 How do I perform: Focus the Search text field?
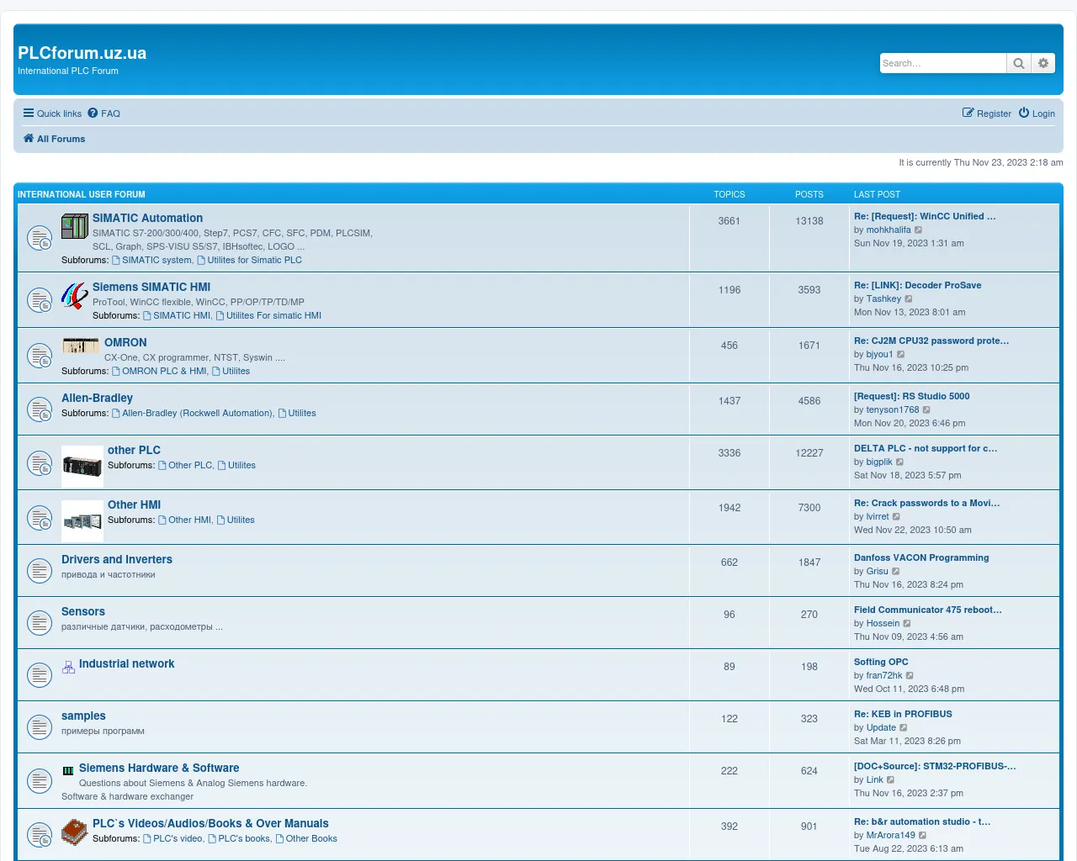942,63
